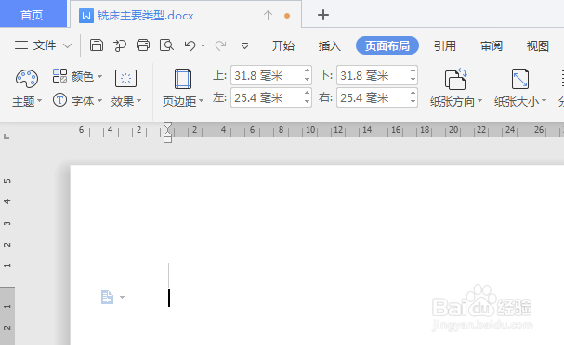Click the Undo arrow icon
The height and width of the screenshot is (345, 564).
click(x=190, y=45)
